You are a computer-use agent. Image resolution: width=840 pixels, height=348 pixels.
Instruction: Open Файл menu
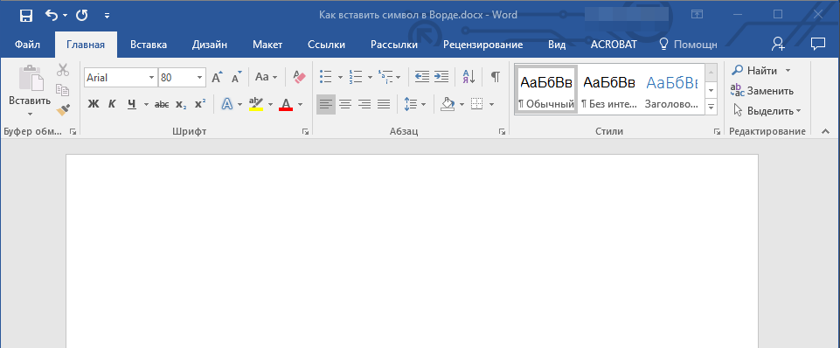[x=28, y=45]
